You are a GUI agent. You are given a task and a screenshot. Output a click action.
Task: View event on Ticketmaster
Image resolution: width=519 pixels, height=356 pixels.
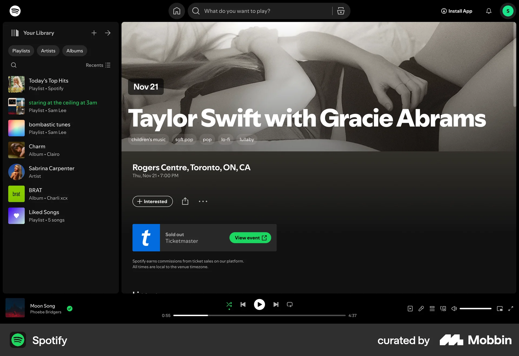250,238
